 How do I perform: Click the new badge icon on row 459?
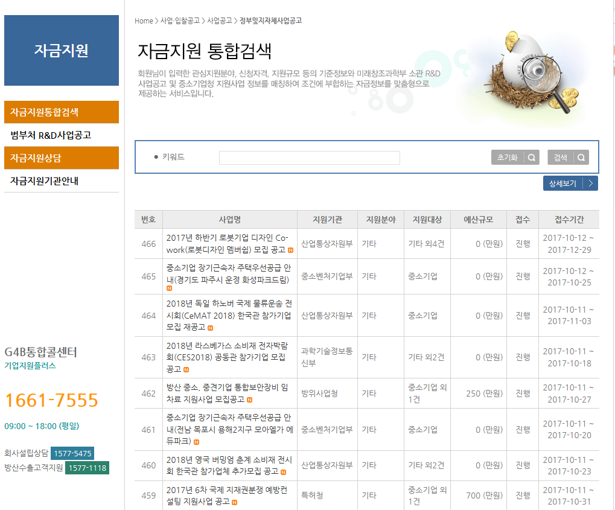(x=234, y=502)
